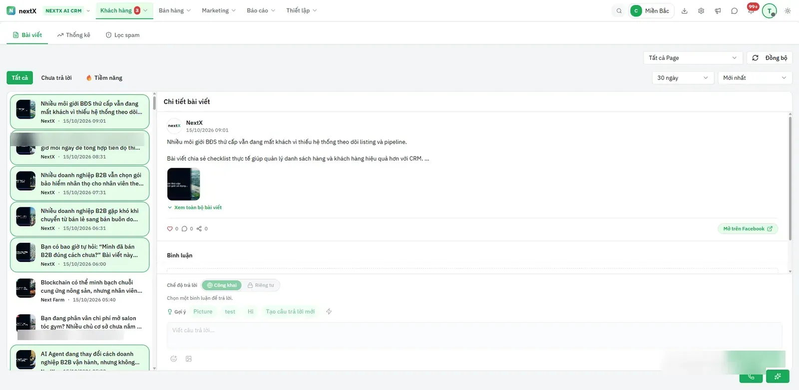Choose Picture reply suggestion
The image size is (799, 390).
click(203, 312)
